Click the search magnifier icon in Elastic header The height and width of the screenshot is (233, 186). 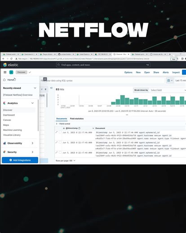coord(58,65)
